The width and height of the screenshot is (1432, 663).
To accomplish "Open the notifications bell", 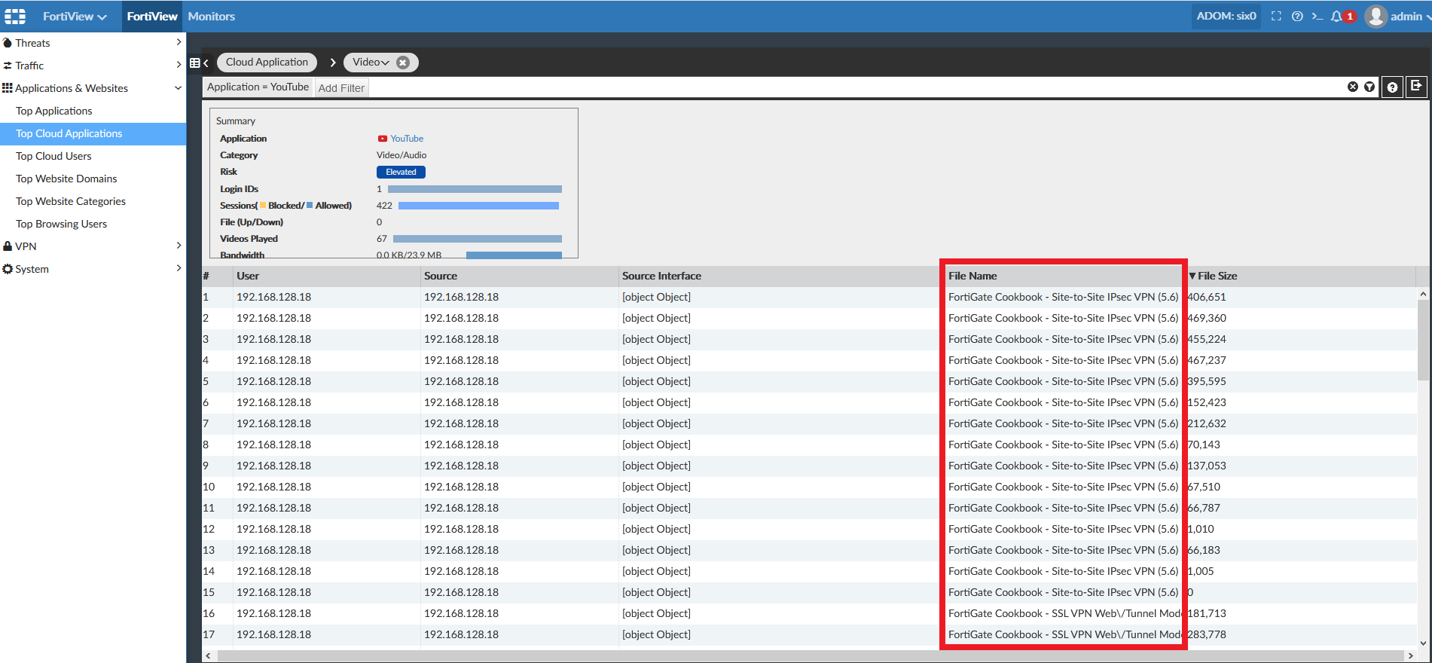I will (x=1336, y=16).
